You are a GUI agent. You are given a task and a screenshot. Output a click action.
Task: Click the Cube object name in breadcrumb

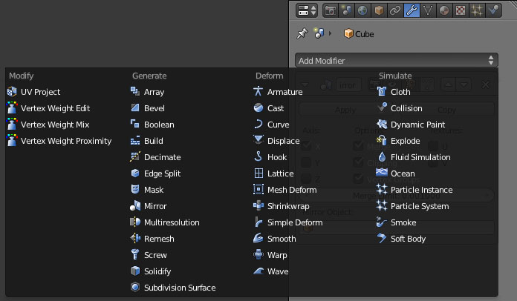click(364, 34)
